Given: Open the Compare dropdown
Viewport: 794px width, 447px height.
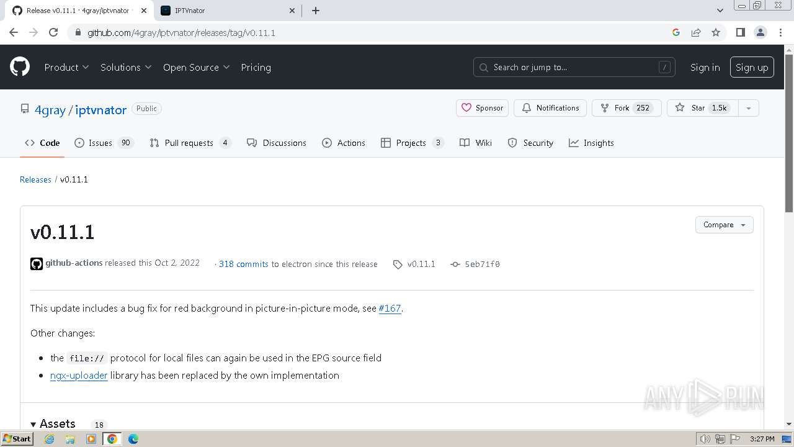Looking at the screenshot, I should [x=725, y=225].
